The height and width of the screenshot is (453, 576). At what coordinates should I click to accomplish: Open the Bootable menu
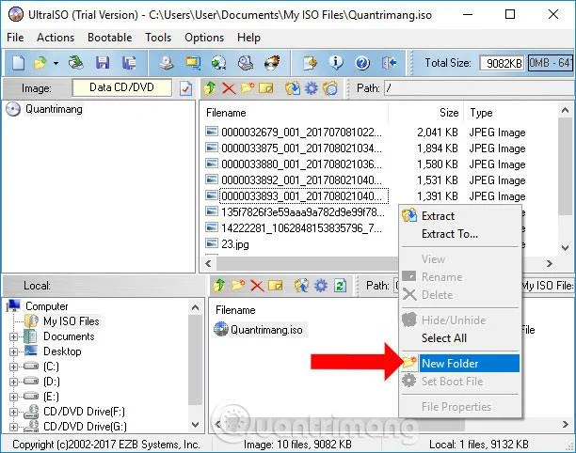[109, 38]
